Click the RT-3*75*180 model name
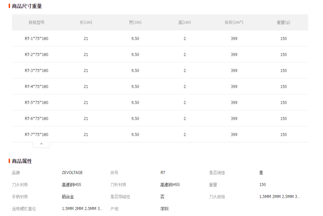 tap(36, 71)
